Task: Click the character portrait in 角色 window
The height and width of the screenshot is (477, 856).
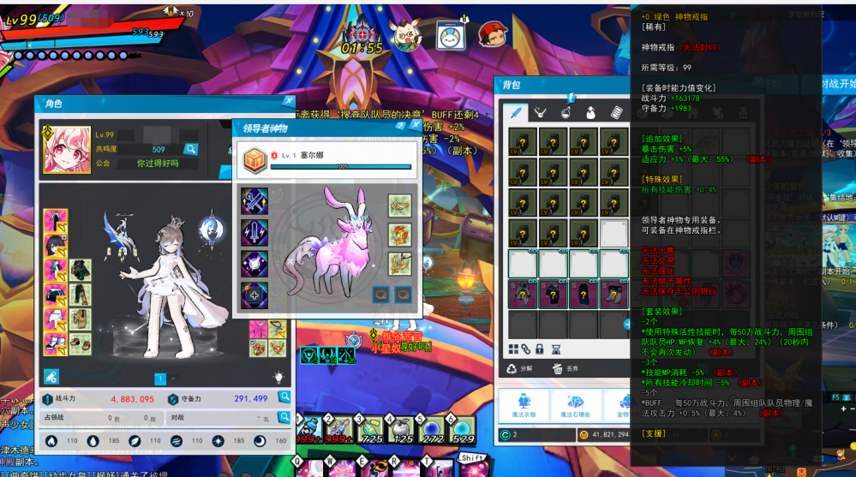Action: [67, 150]
